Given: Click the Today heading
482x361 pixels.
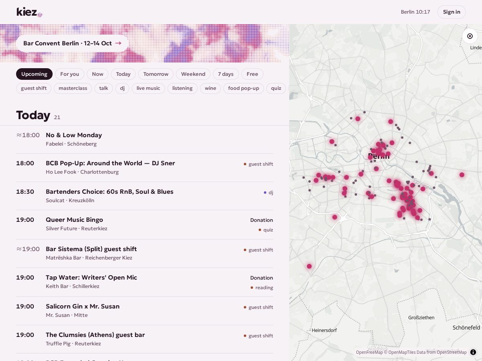Looking at the screenshot, I should pos(33,115).
